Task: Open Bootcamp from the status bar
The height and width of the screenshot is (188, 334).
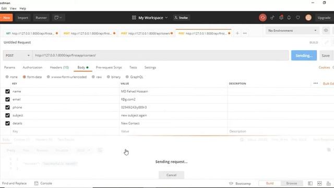Action: pyautogui.click(x=240, y=183)
